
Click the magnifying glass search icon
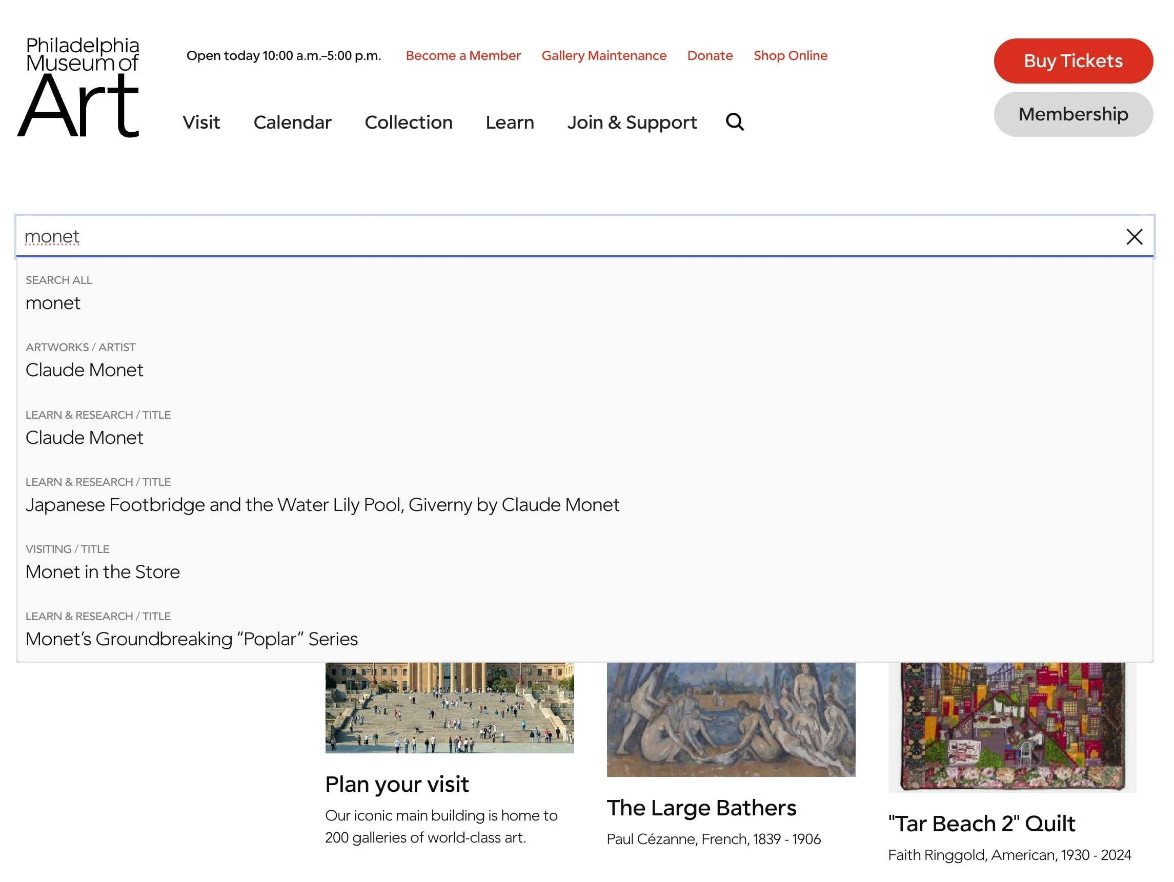pos(735,122)
